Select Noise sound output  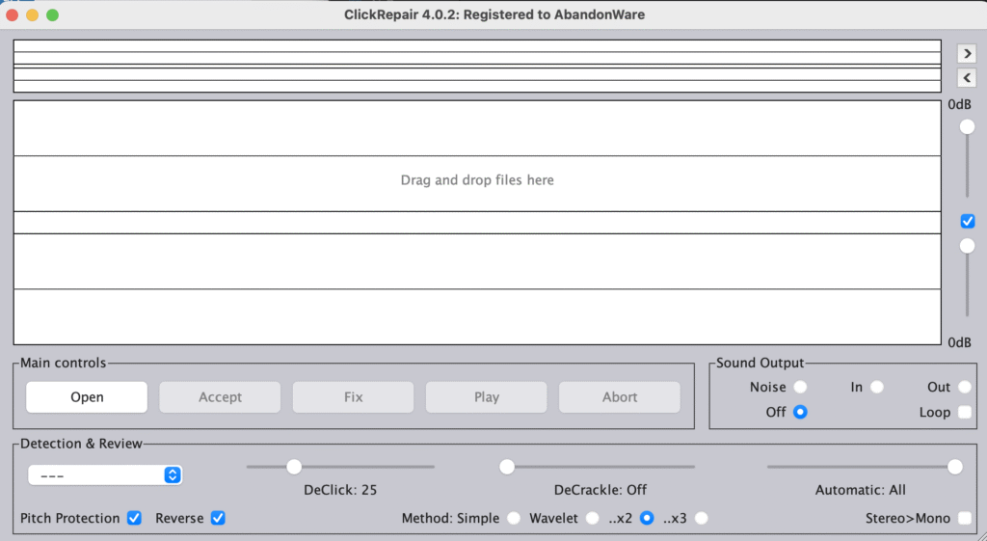tap(800, 387)
